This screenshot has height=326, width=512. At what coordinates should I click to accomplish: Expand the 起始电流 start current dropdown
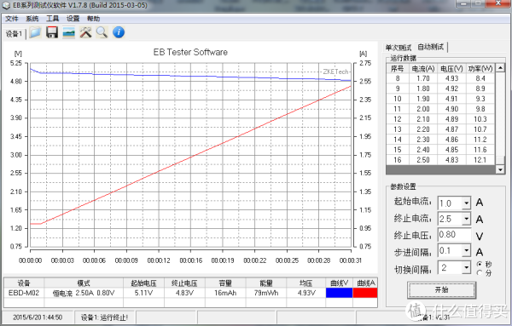[x=466, y=203]
